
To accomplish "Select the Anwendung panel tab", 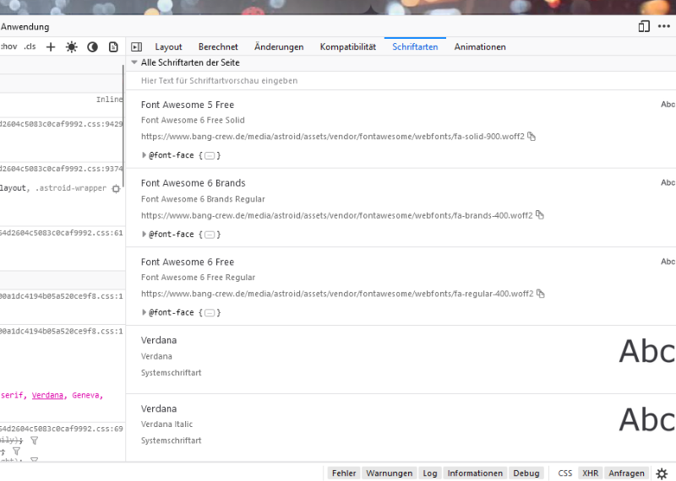I will pyautogui.click(x=25, y=27).
